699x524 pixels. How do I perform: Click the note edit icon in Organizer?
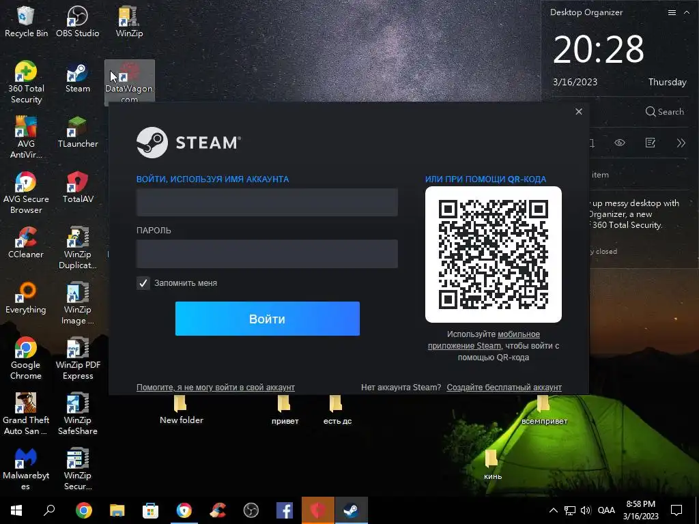click(651, 143)
